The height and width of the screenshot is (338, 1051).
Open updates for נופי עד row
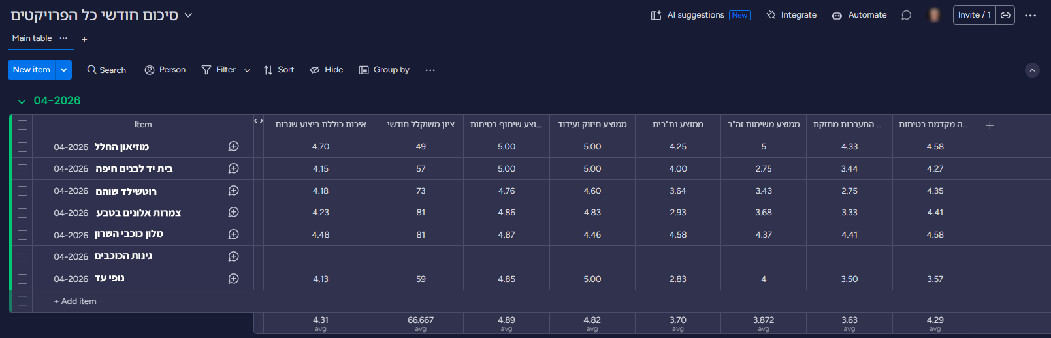tap(233, 279)
